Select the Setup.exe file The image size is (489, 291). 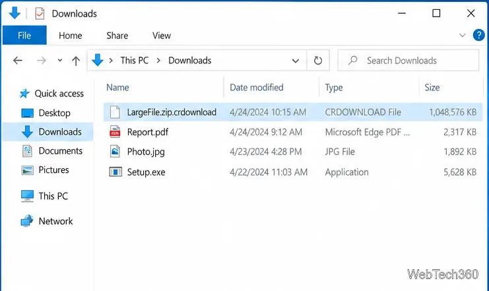[146, 172]
